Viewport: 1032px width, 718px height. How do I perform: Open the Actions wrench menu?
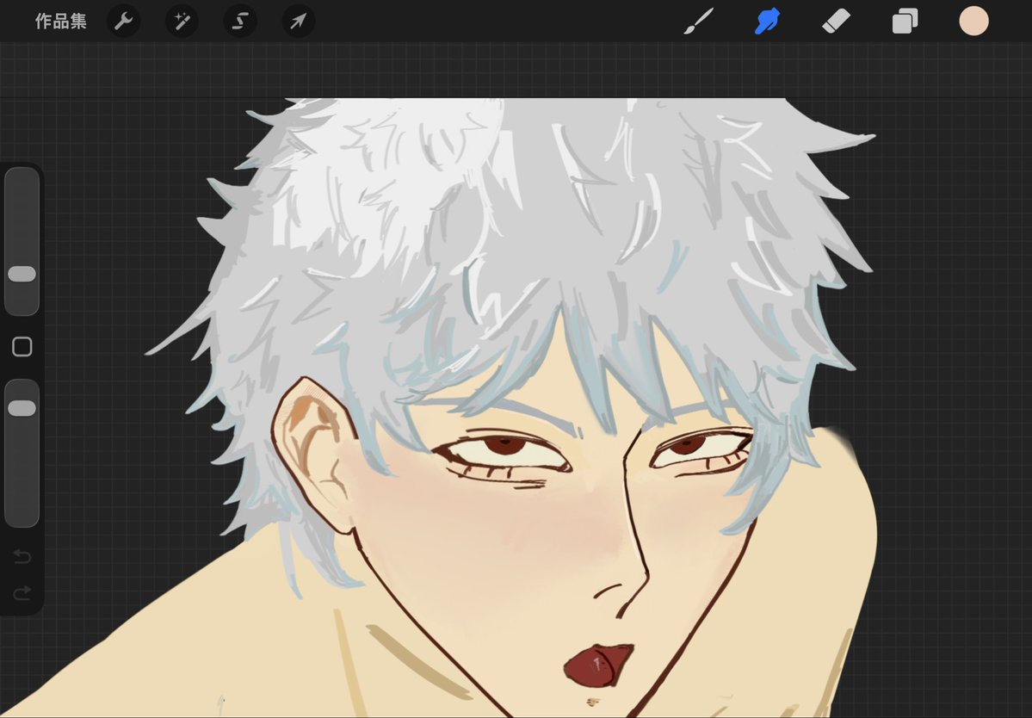123,21
